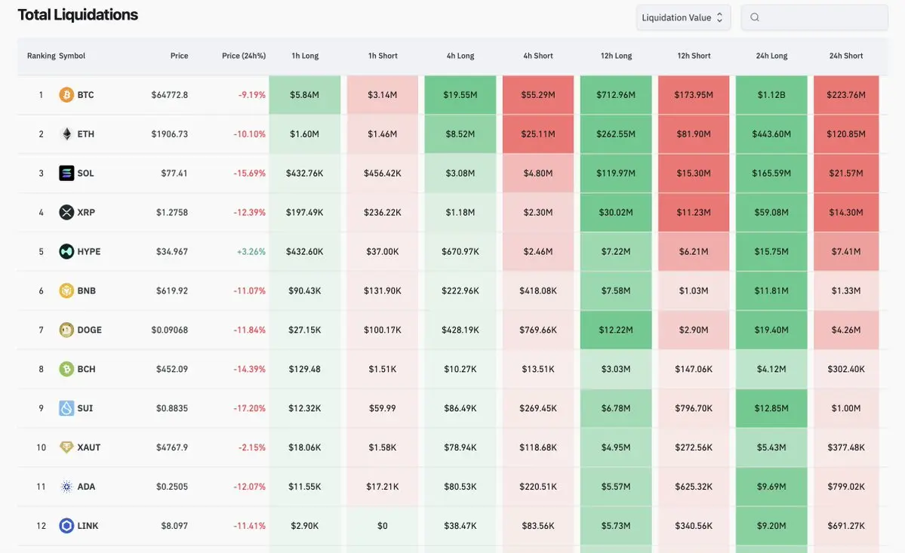Screen dimensions: 905x553
Task: Click the Solana (SOL) coin icon
Action: pyautogui.click(x=66, y=174)
